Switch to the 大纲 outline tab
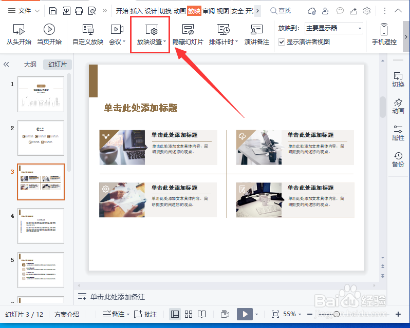Screen dimensions: 410x328 [x=30, y=65]
